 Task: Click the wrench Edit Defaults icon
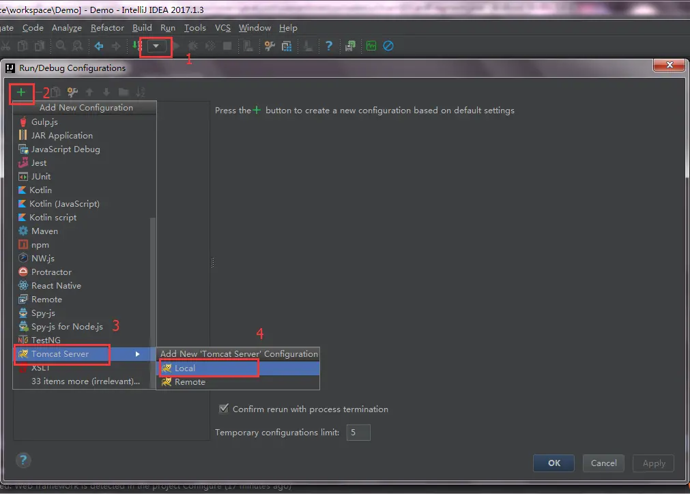point(72,92)
